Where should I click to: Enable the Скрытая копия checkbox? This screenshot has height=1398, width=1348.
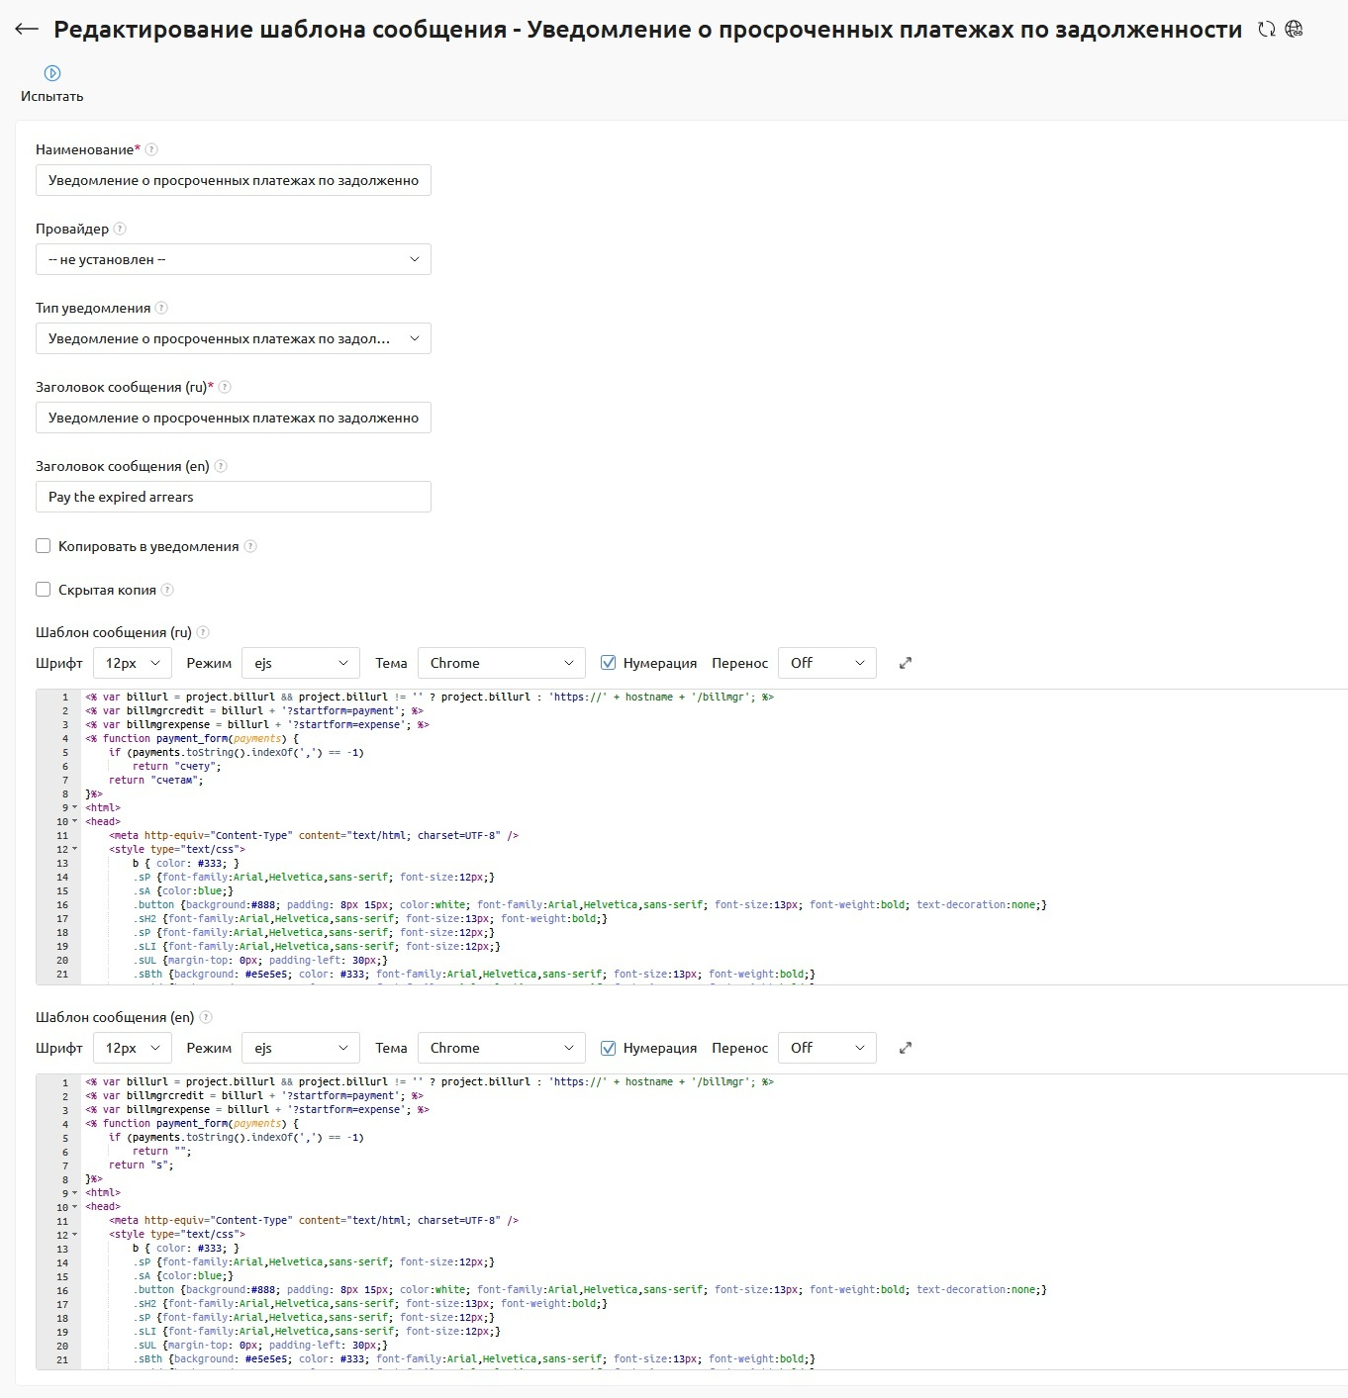click(44, 590)
